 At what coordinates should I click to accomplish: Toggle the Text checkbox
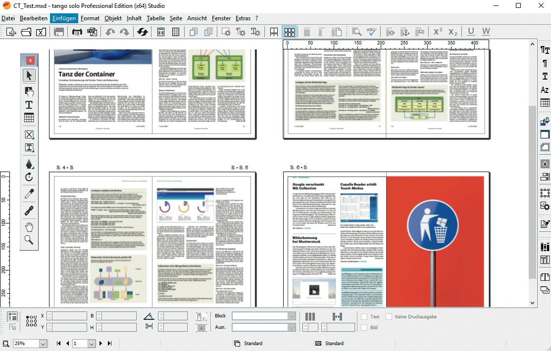364,317
